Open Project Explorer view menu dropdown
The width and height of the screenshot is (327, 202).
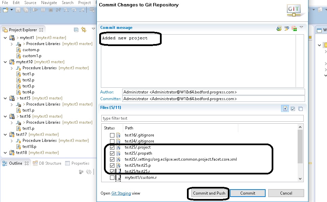point(93,29)
